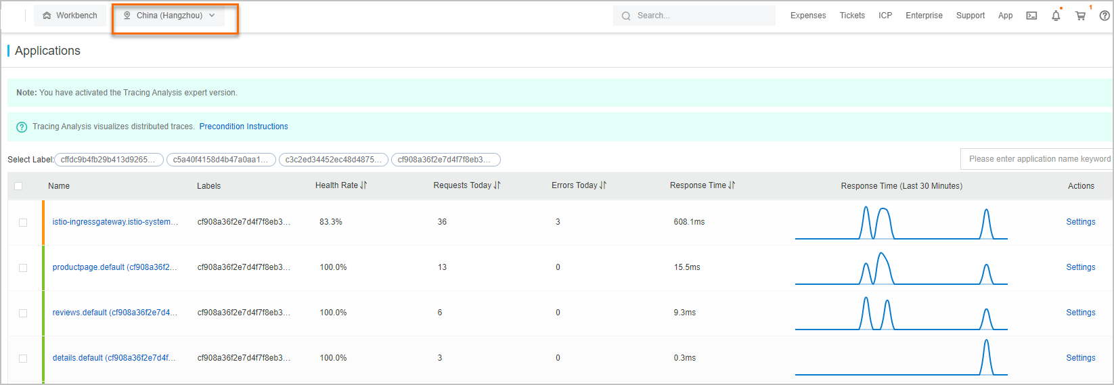
Task: Click the 9.3ms response time value
Action: [x=685, y=313]
